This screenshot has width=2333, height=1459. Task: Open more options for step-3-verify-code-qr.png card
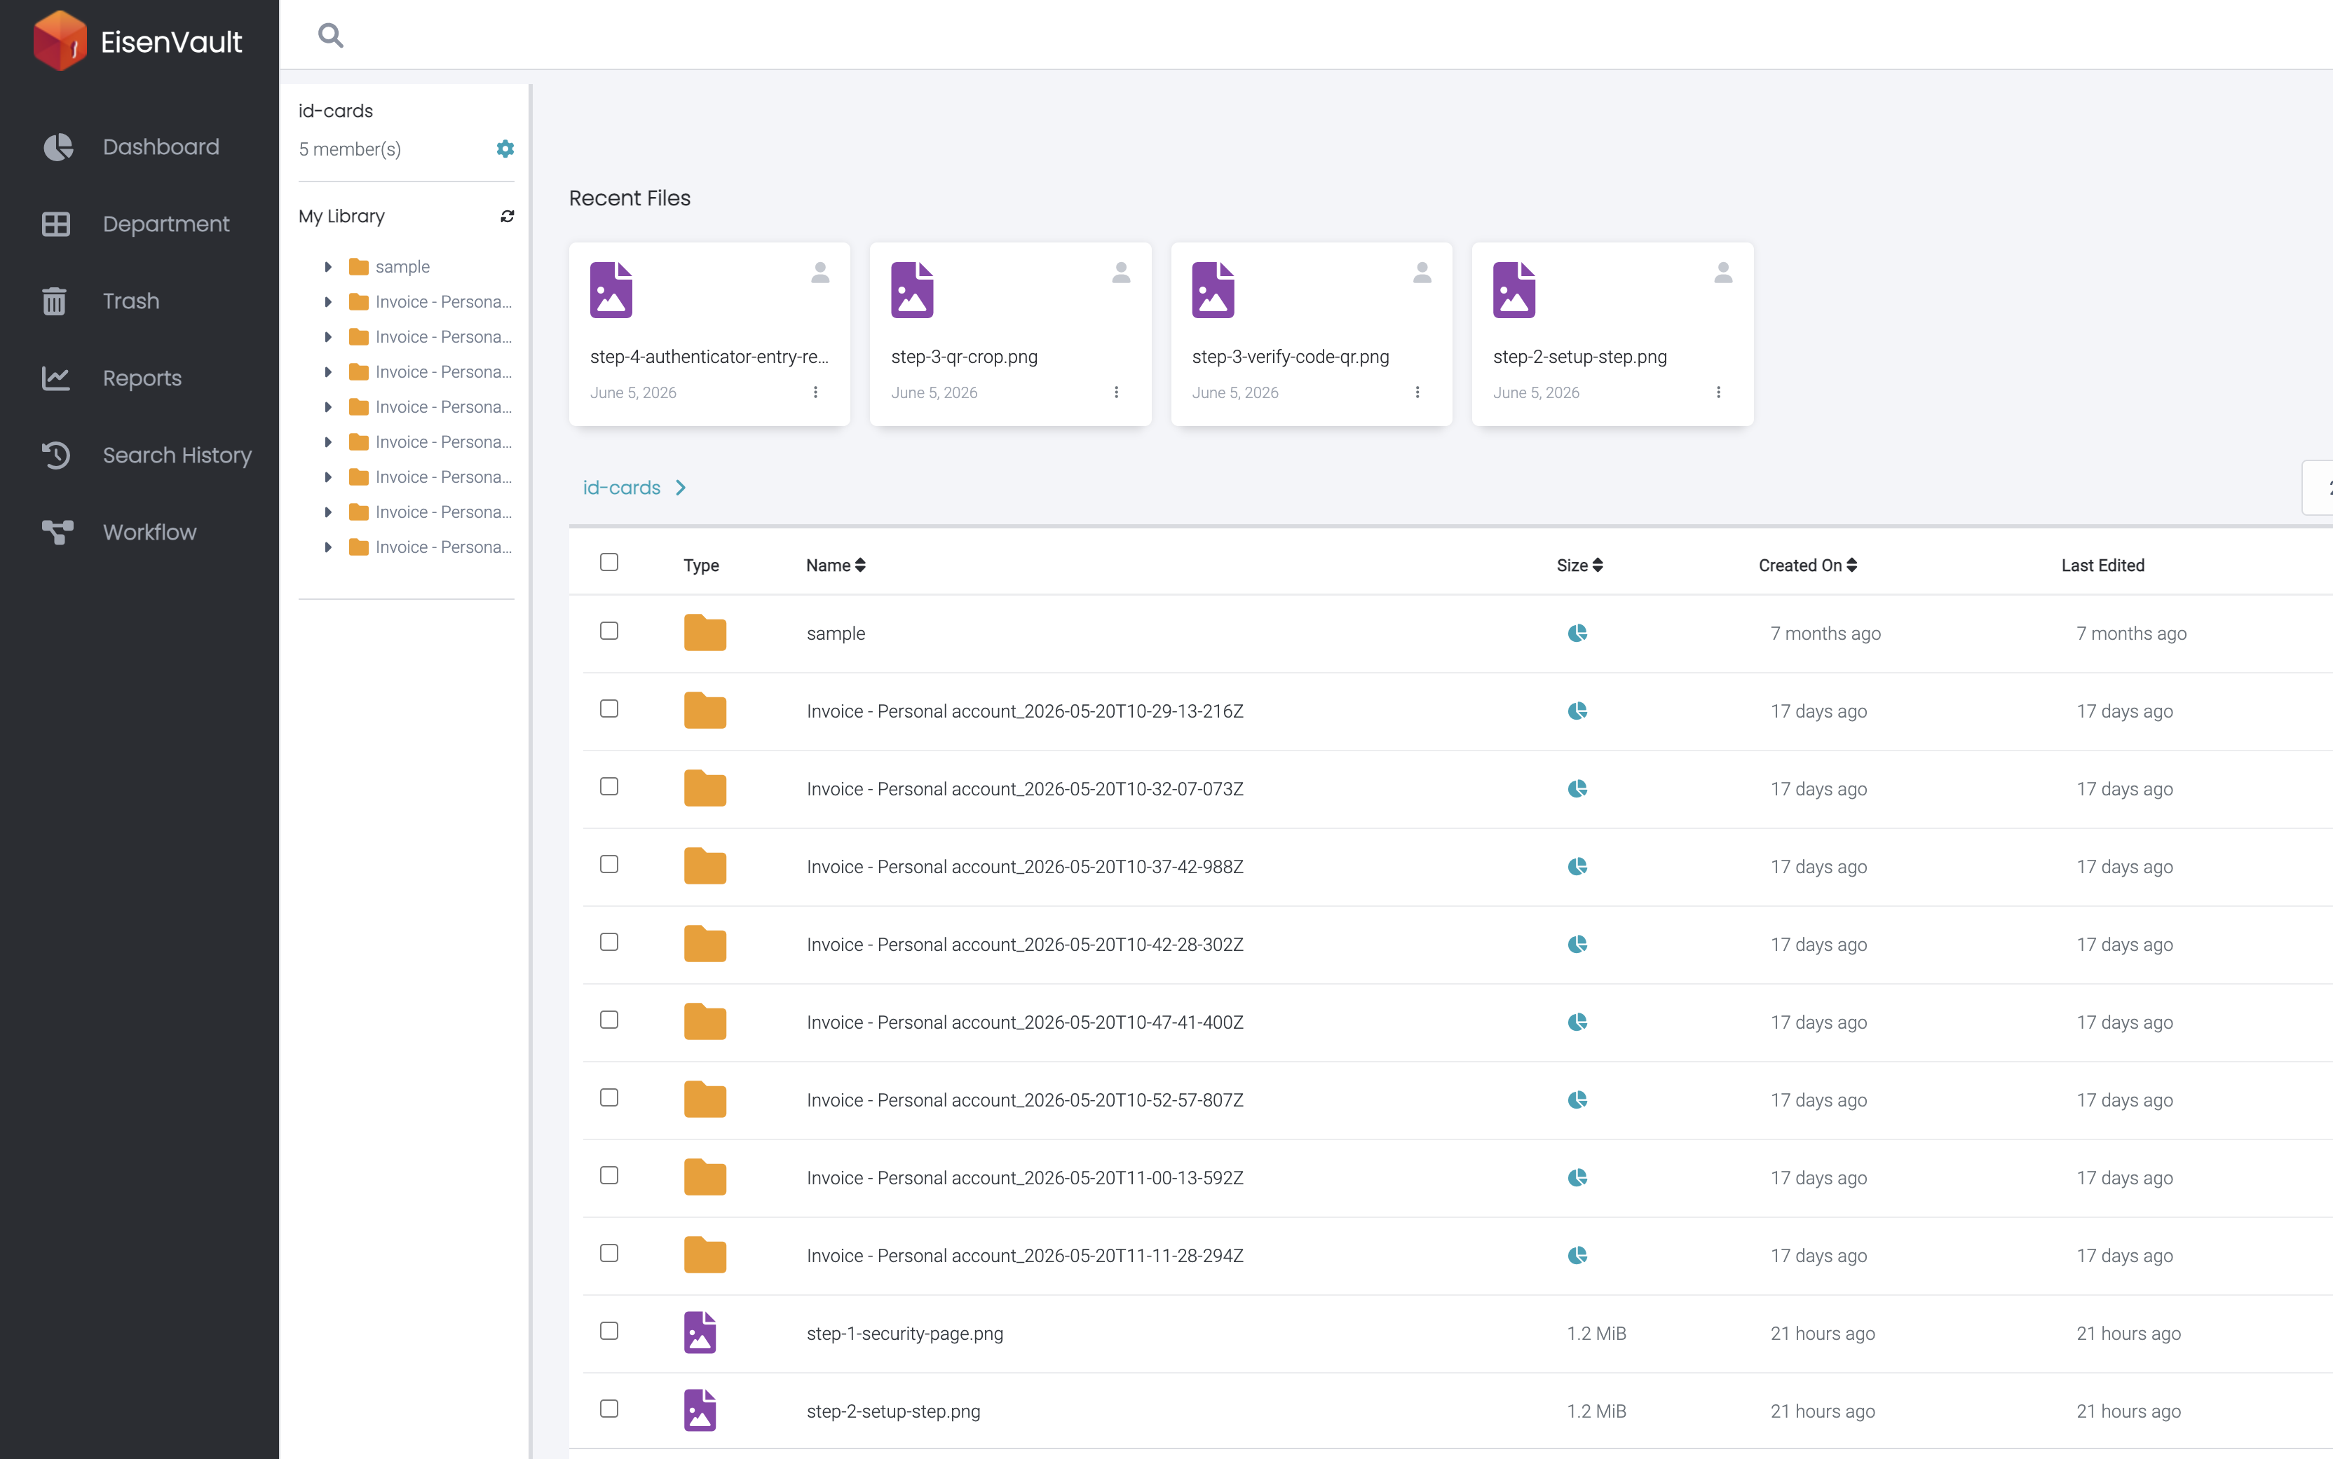pyautogui.click(x=1417, y=392)
